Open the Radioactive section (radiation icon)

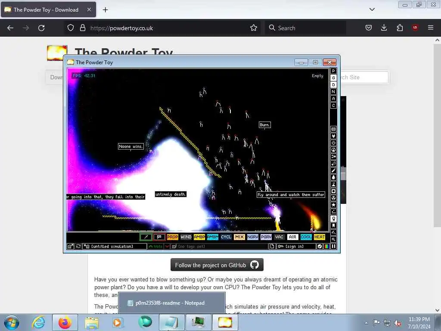[333, 198]
